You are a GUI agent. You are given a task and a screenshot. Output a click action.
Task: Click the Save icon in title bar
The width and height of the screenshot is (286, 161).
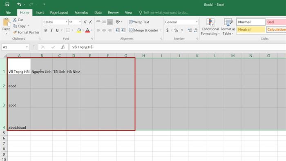coord(7,4)
